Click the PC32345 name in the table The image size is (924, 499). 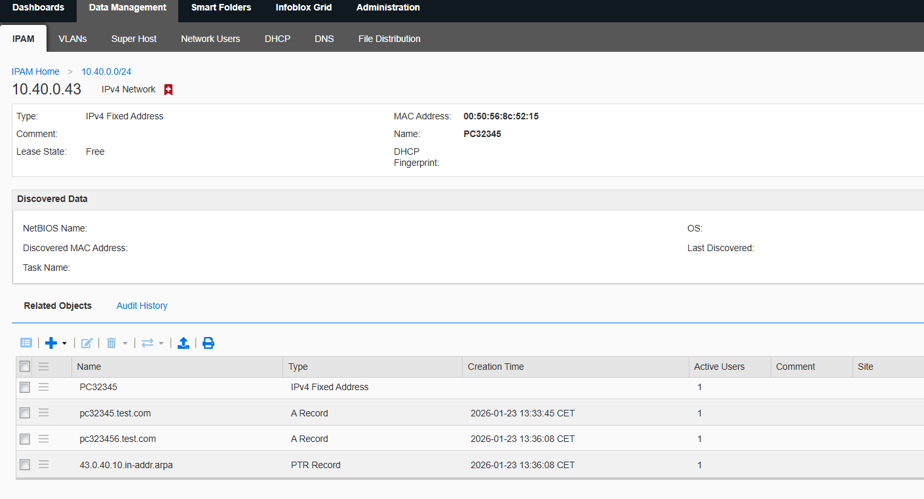(98, 387)
